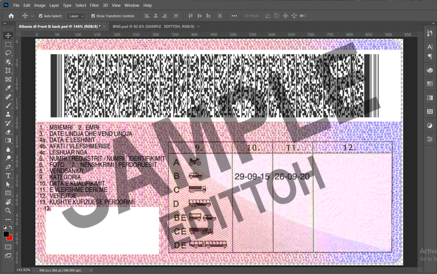Screen dimensions: 437x274
Task: Collapse the right panel dock arrows
Action: (433, 23)
